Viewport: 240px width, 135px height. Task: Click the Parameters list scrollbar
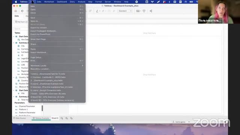point(42,108)
